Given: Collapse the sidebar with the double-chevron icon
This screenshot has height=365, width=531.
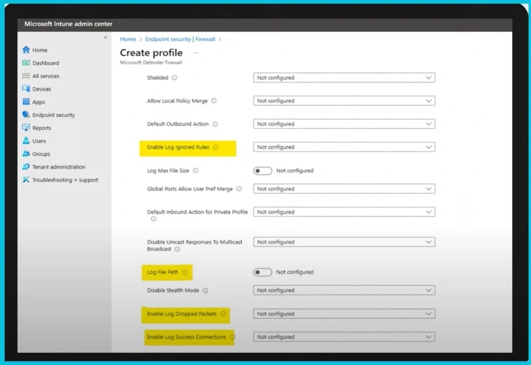Looking at the screenshot, I should click(106, 38).
